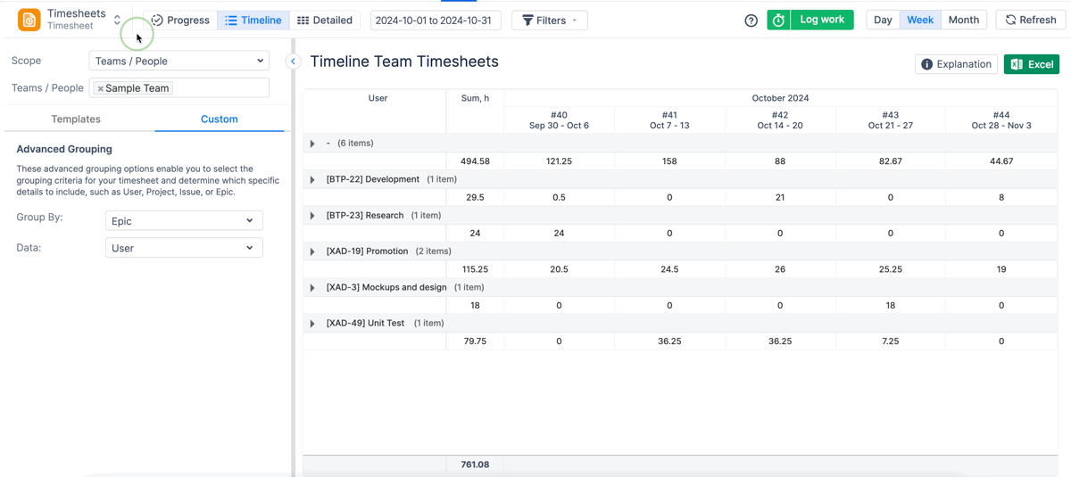
Task: Select the Week view toggle
Action: 920,20
